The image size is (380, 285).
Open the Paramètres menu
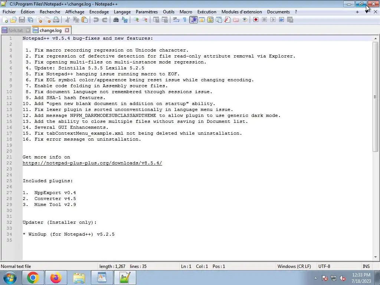(147, 12)
